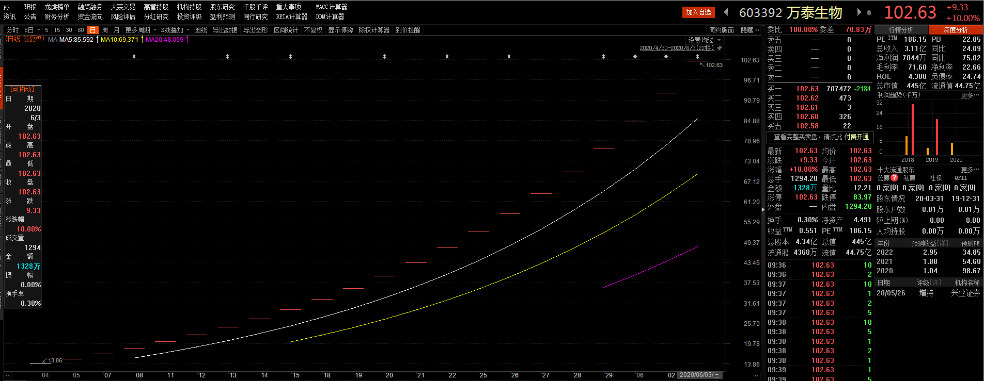Toggle 不复权 price adjustment
Viewport: 984px width, 381px height.
click(313, 30)
